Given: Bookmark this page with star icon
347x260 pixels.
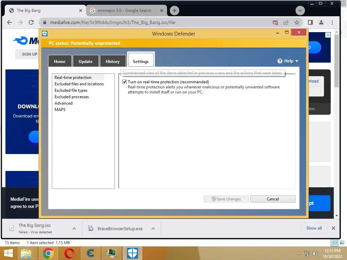Looking at the screenshot, I should [x=297, y=22].
